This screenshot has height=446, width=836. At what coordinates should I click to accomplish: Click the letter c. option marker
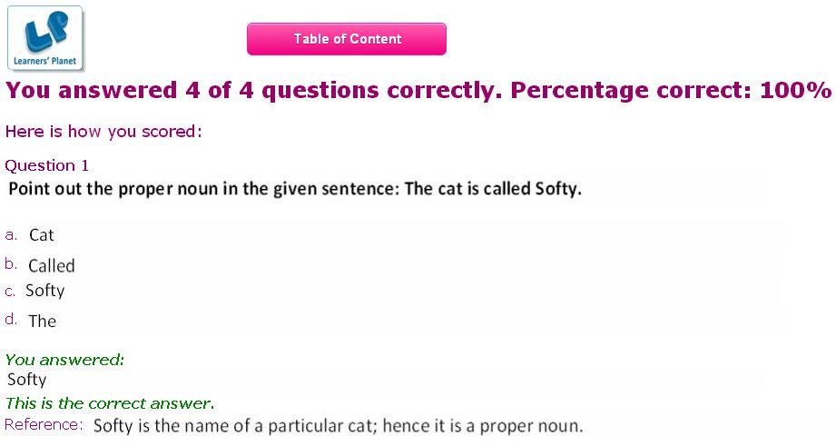(x=10, y=292)
